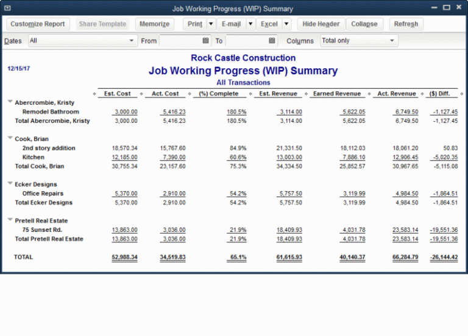Click divider diamond before (%) Complete column
Image resolution: width=468 pixels, height=336 pixels.
point(190,94)
